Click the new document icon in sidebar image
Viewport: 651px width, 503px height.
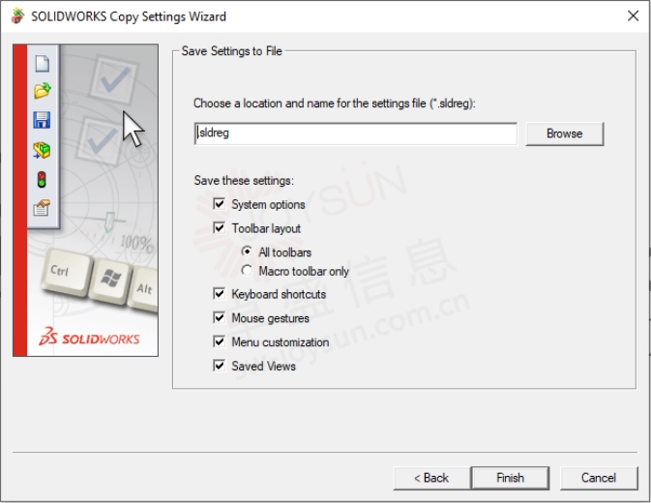pos(43,64)
